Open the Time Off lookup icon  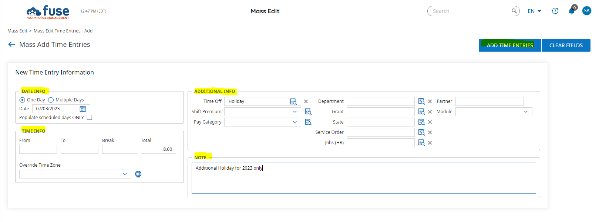(x=293, y=101)
